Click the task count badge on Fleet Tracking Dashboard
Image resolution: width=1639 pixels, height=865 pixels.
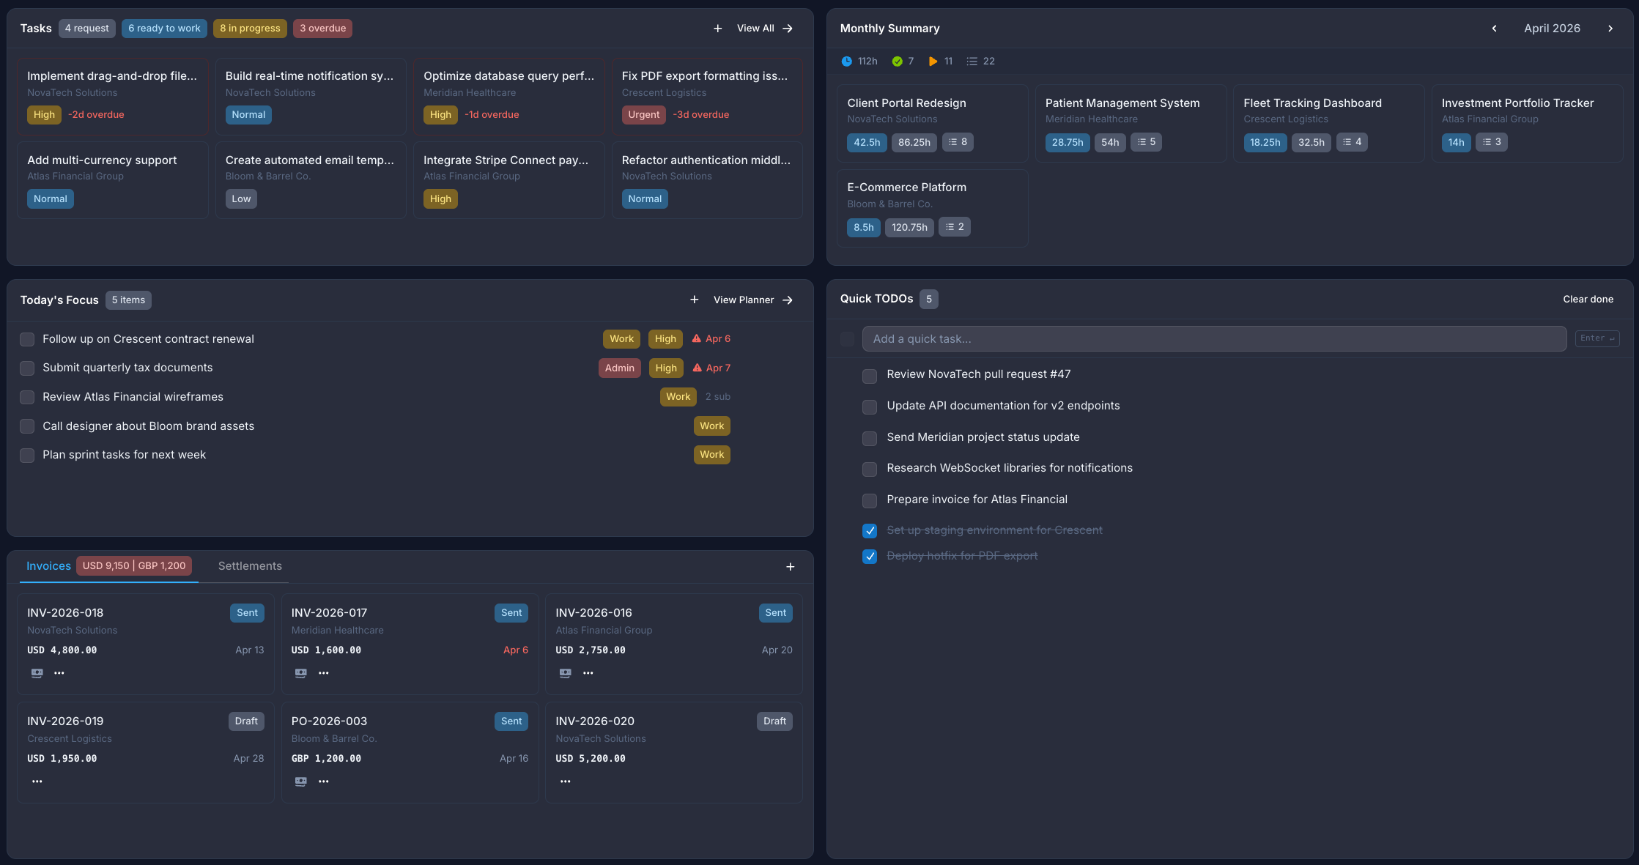pyautogui.click(x=1352, y=142)
